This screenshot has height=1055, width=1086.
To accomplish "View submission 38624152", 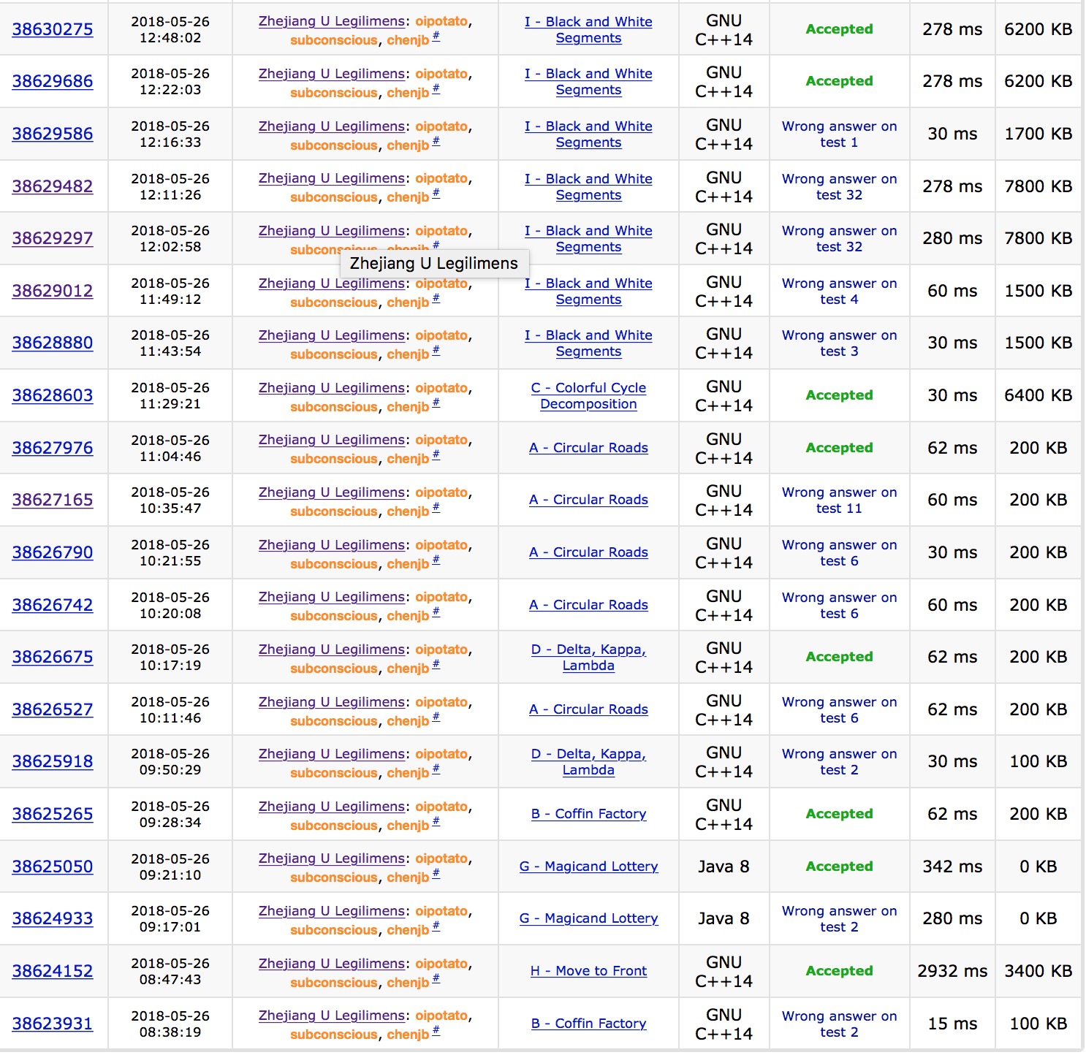I will 53,971.
